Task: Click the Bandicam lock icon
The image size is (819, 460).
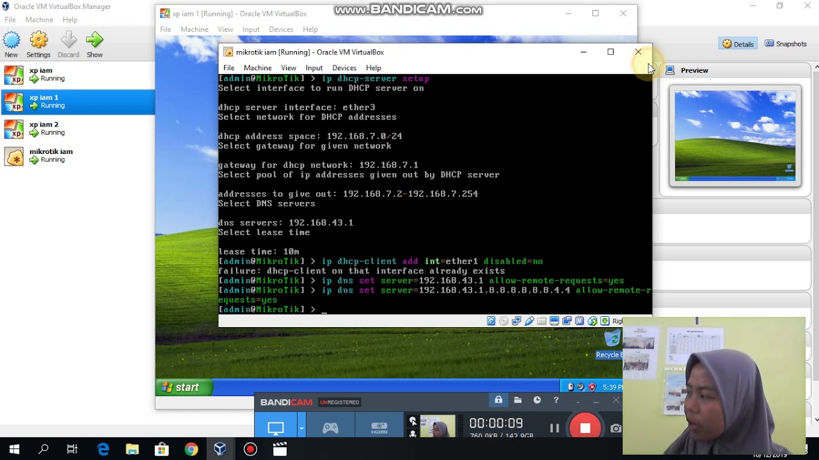Action: [x=498, y=401]
